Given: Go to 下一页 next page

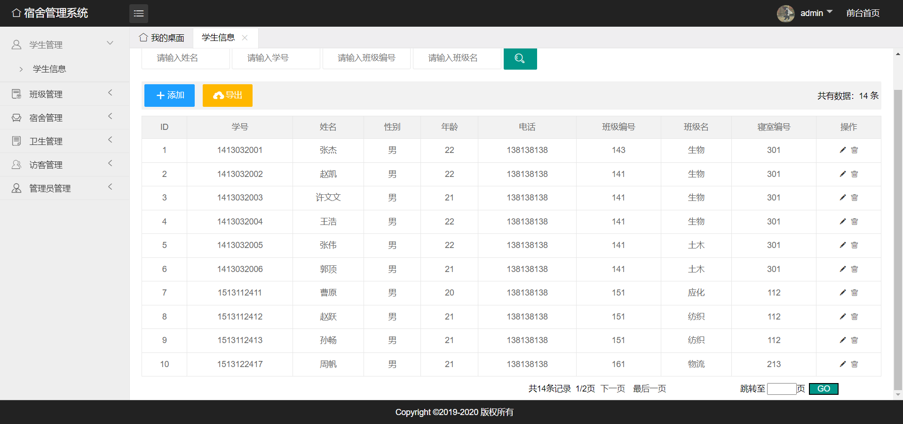Looking at the screenshot, I should [613, 389].
